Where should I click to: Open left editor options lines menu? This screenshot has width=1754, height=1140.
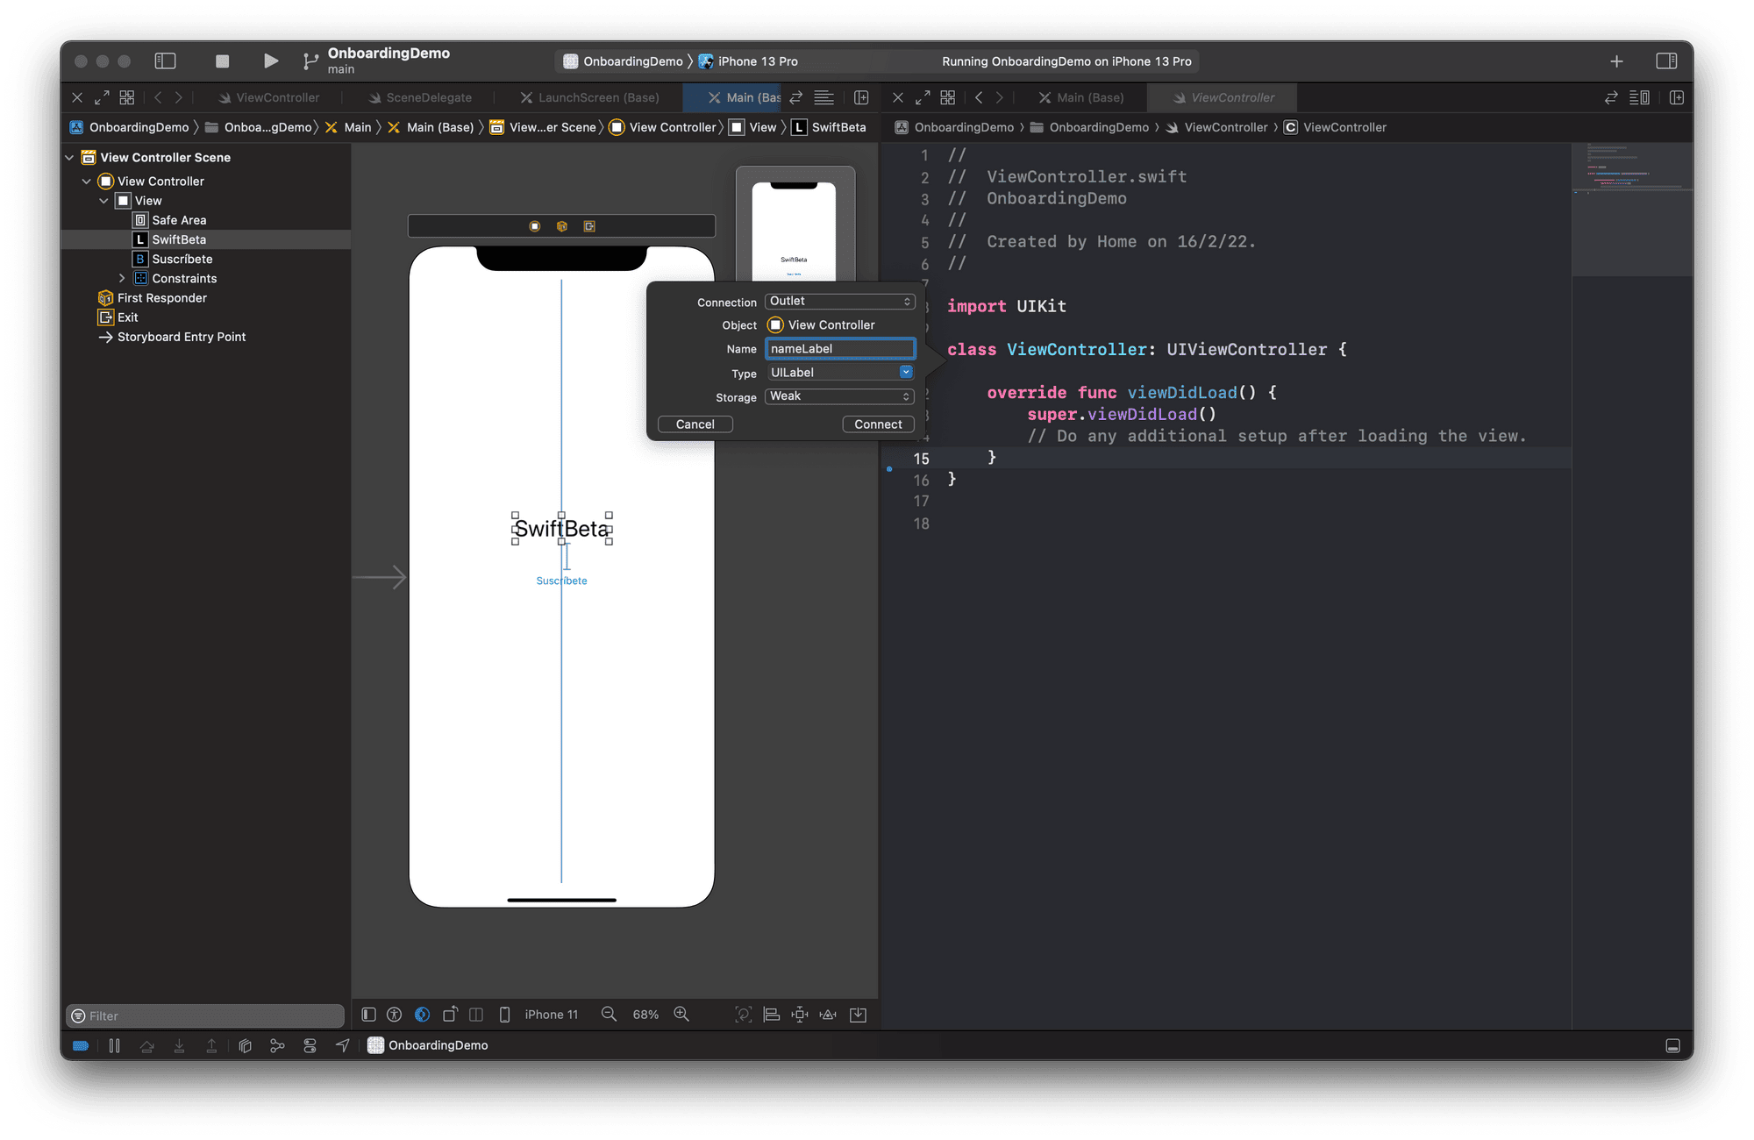click(x=824, y=97)
